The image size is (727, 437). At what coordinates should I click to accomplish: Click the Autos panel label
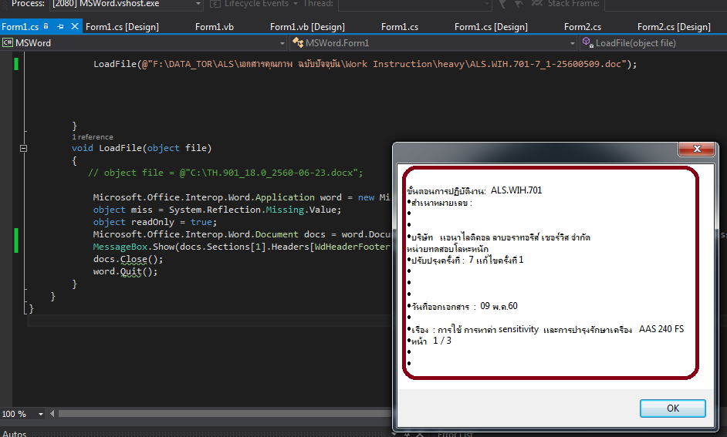(15, 434)
